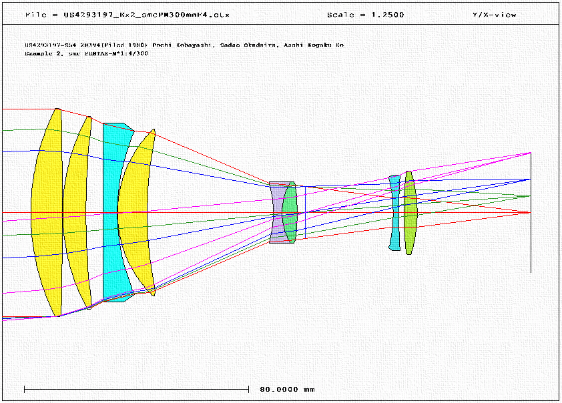This screenshot has height=403, width=562.
Task: Select the small cyan rear lens element
Action: pos(395,212)
